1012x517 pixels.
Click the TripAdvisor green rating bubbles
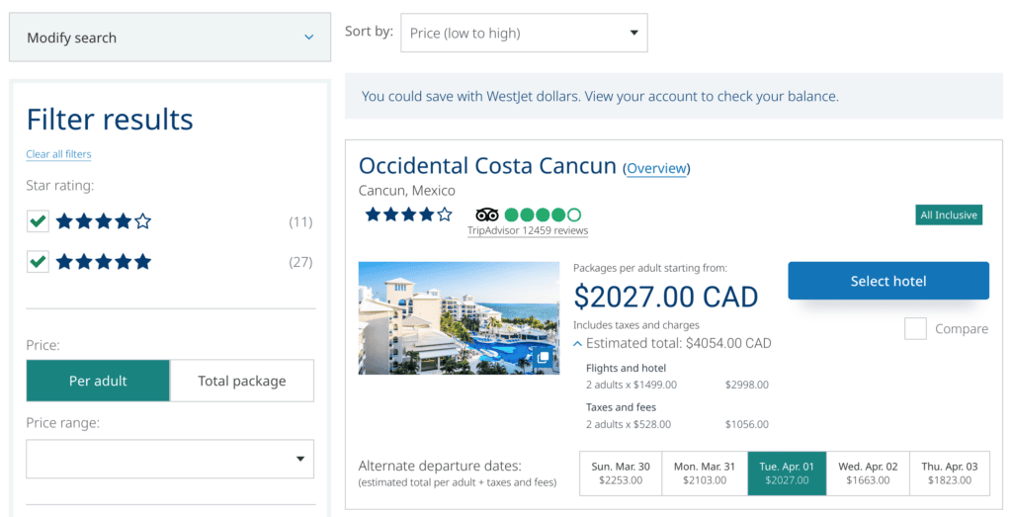pyautogui.click(x=543, y=215)
